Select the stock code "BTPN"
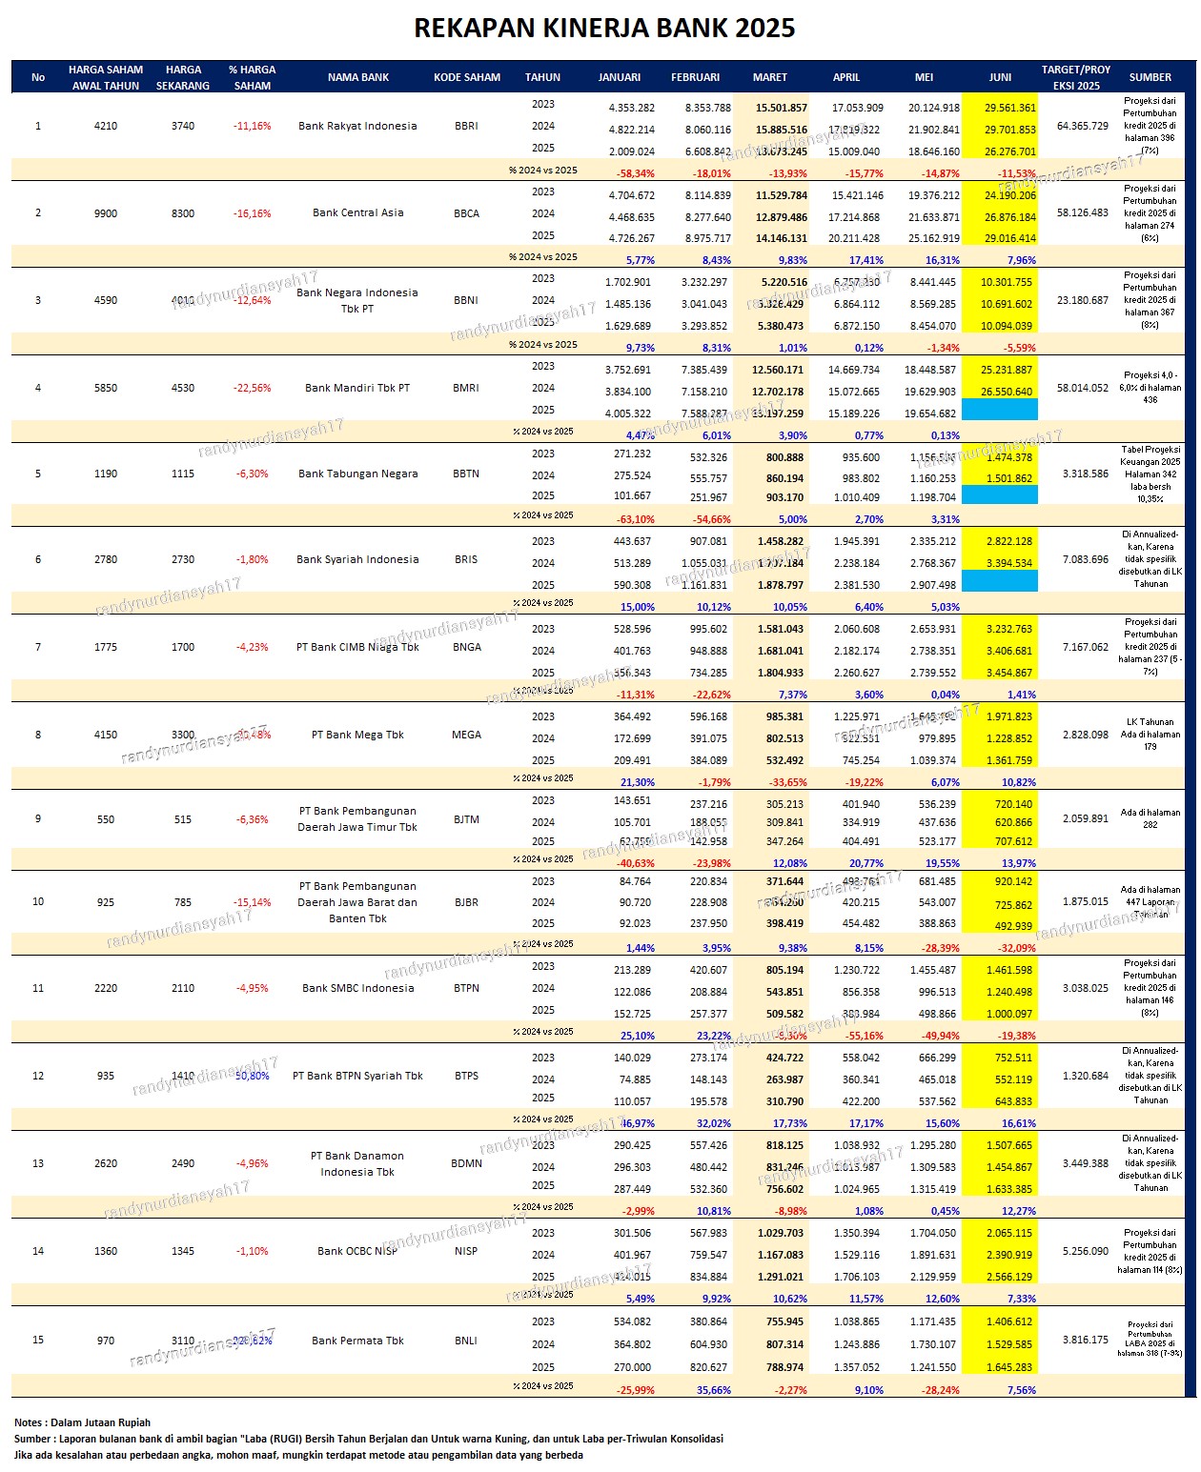This screenshot has height=1472, width=1201. (466, 988)
